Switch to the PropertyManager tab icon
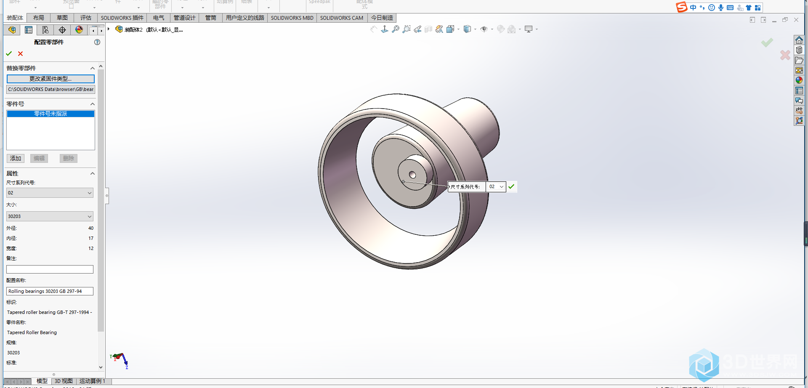Image resolution: width=808 pixels, height=388 pixels. click(x=29, y=30)
